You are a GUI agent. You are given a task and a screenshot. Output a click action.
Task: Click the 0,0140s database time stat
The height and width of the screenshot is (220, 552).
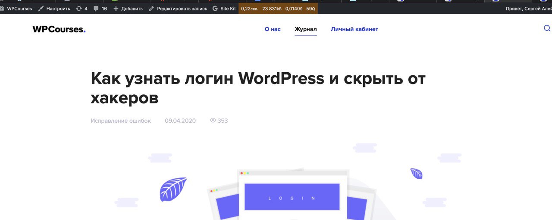(294, 9)
